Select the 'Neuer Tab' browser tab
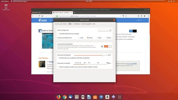Image resolution: width=178 pixels, height=100 pixels. tap(41, 12)
